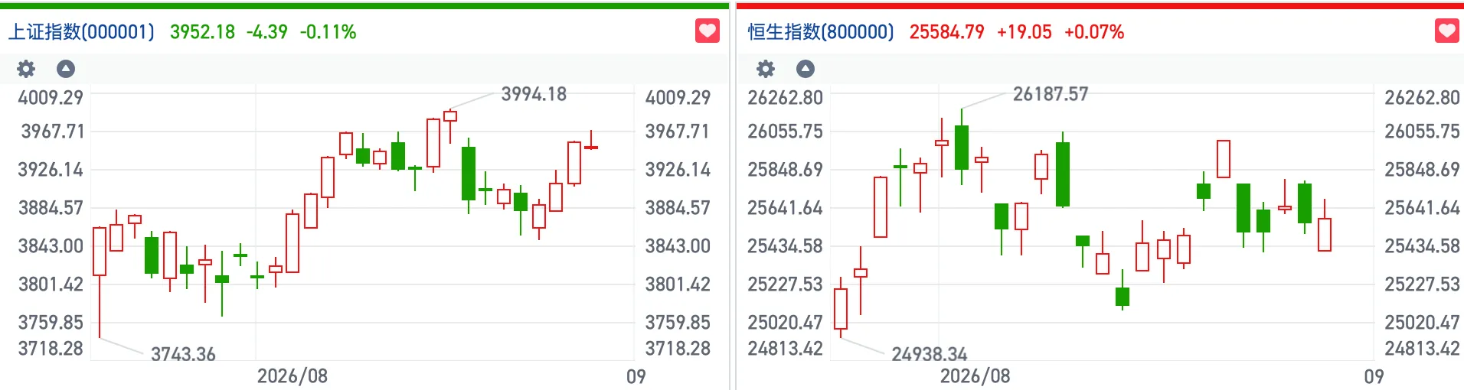This screenshot has height=390, width=1464.
Task: Toggle favorite heart for 上证指数
Action: [707, 31]
